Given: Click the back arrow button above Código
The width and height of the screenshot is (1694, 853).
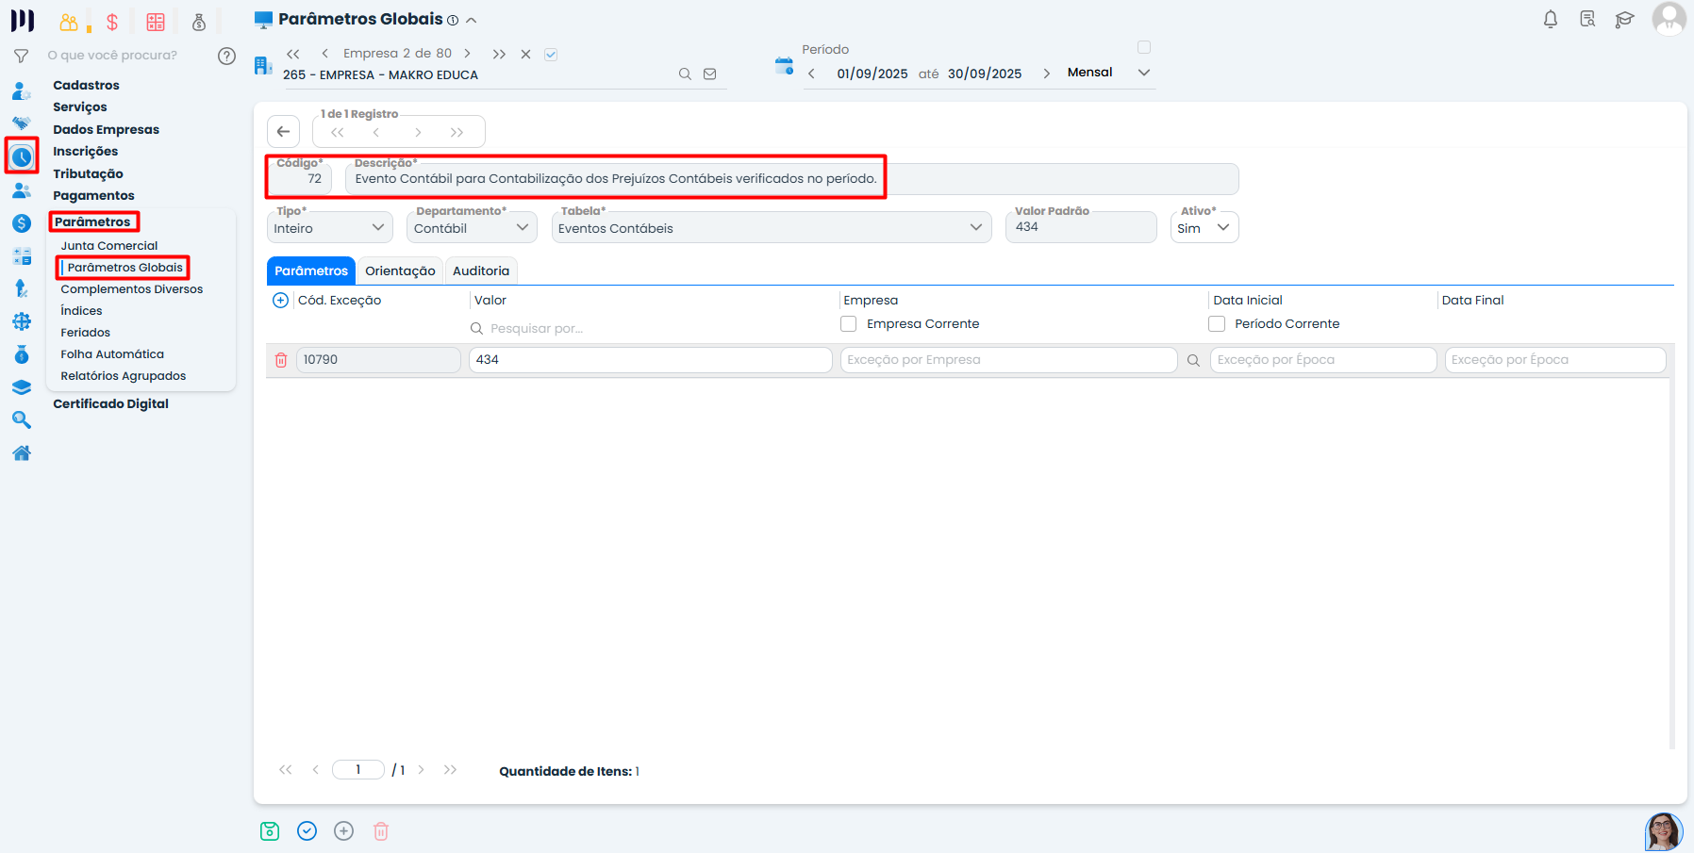Looking at the screenshot, I should pyautogui.click(x=283, y=132).
